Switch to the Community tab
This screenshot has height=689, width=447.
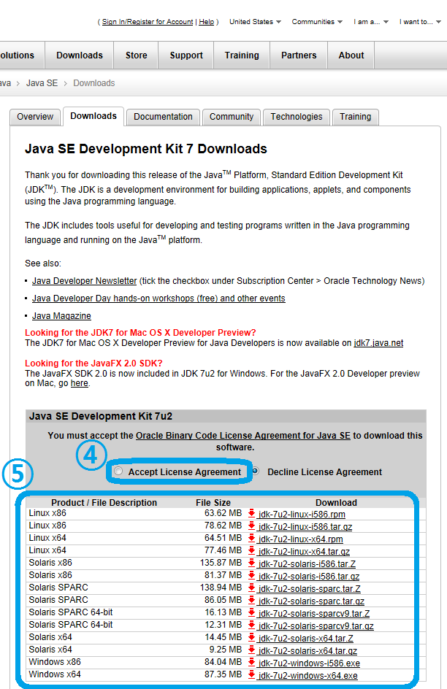click(232, 117)
